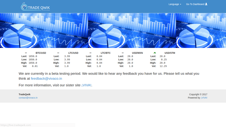226x127 pixels.
Task: Email feedback@vivaco.in link
Action: (46, 78)
